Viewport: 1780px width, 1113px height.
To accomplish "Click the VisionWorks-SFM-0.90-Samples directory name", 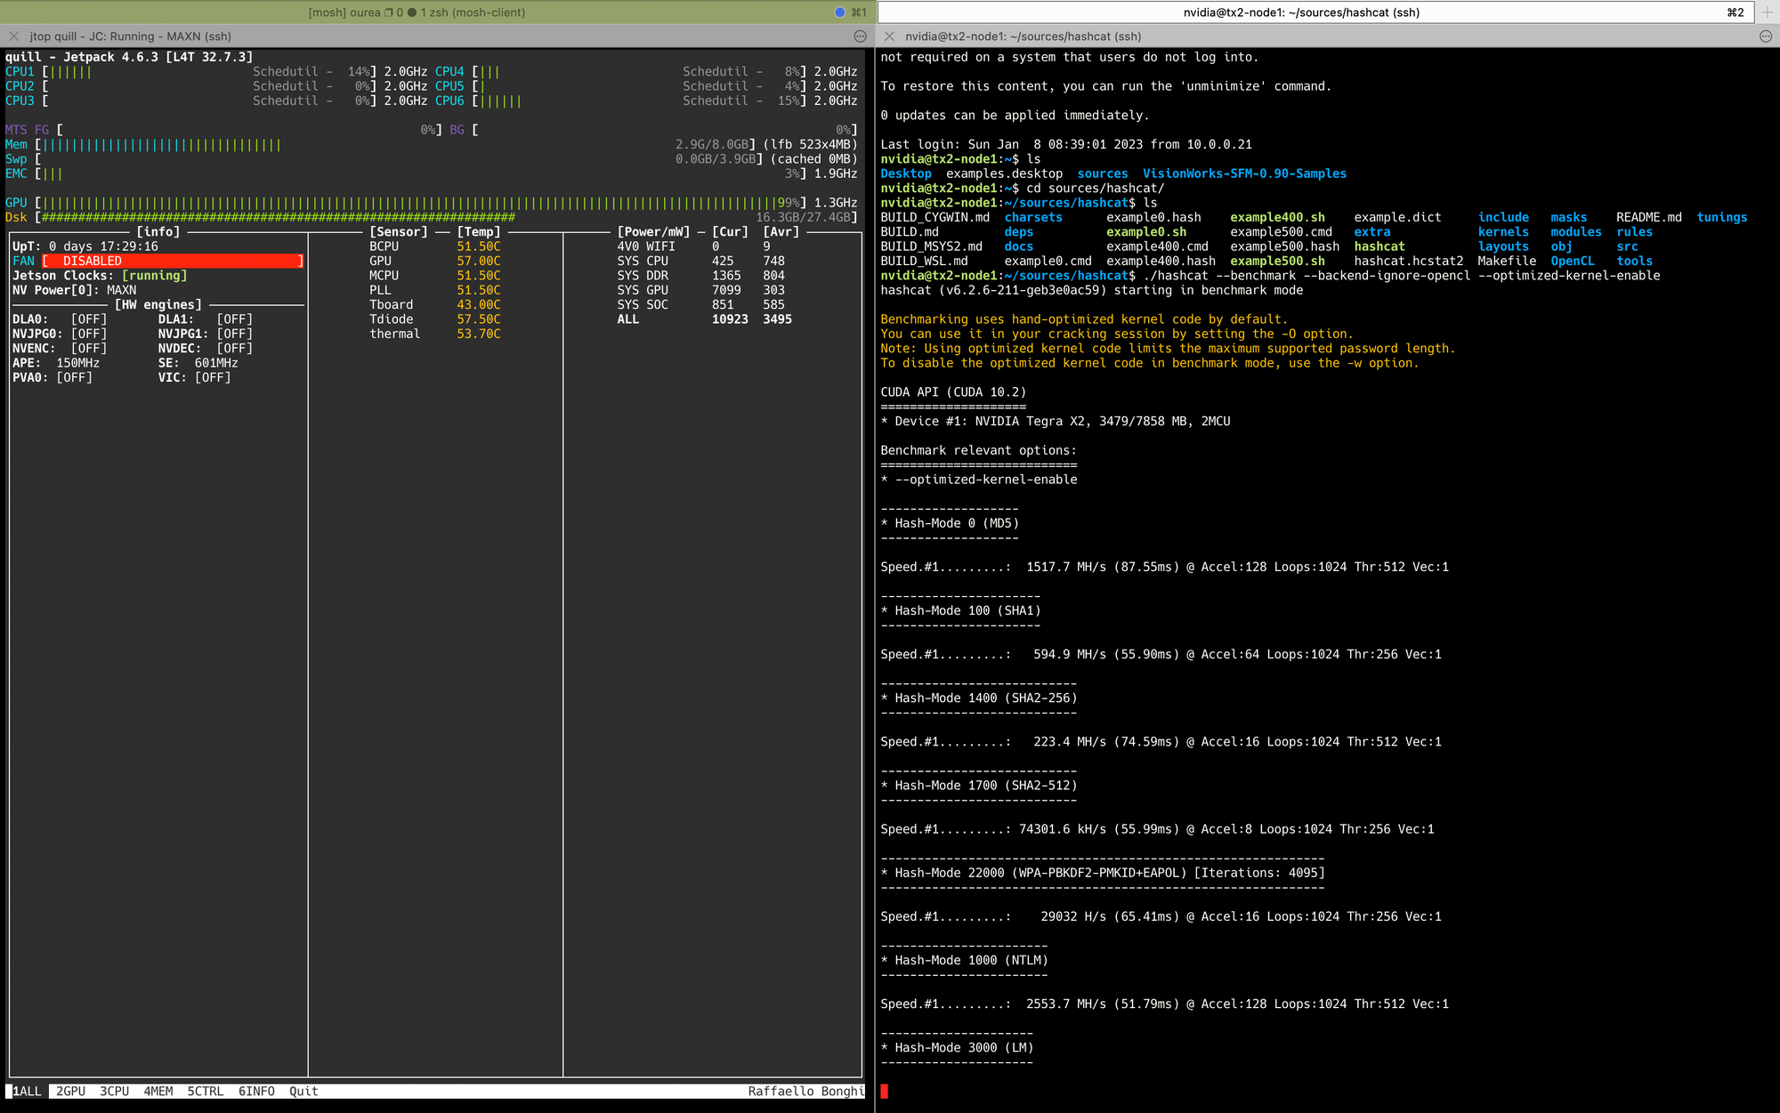I will tap(1244, 173).
